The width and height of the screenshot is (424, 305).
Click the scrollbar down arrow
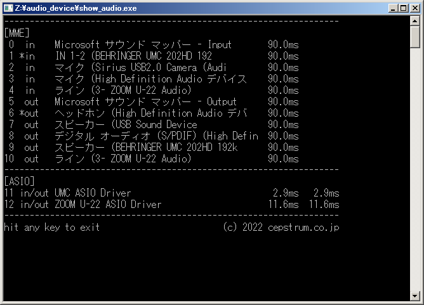pyautogui.click(x=415, y=295)
